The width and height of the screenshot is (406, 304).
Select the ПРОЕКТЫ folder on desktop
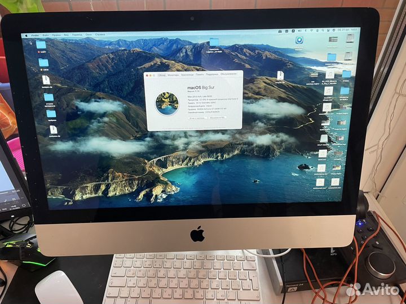345,91
